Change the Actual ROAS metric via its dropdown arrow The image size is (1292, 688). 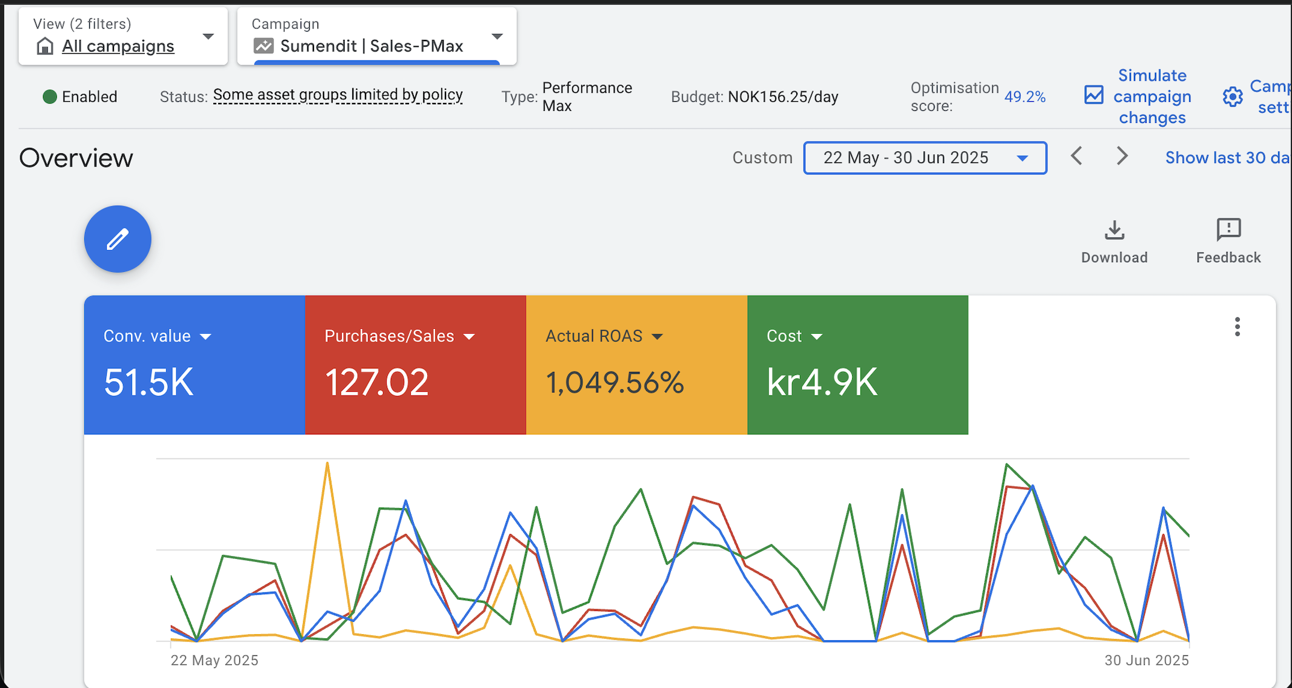click(x=659, y=337)
